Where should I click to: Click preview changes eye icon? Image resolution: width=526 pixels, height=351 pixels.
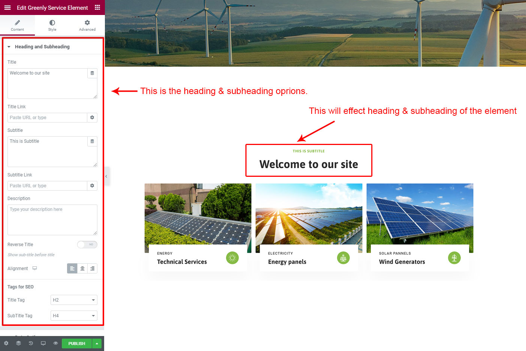click(x=55, y=343)
